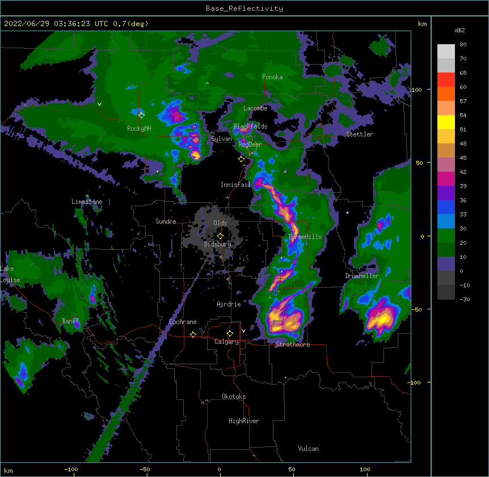489x477 pixels.
Task: Select the asterisk marker above Limestone label
Action: click(x=87, y=196)
